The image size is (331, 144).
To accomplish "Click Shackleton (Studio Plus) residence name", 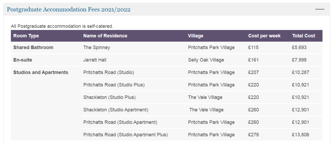I will click(109, 97).
